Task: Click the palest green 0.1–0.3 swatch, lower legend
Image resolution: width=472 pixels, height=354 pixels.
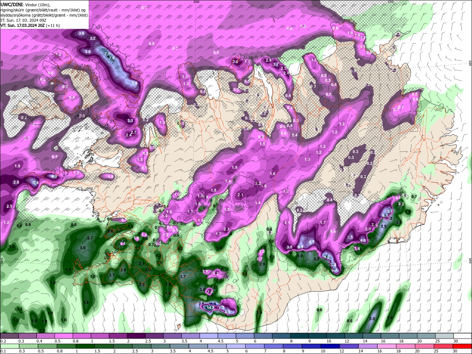Action: pyautogui.click(x=9, y=346)
